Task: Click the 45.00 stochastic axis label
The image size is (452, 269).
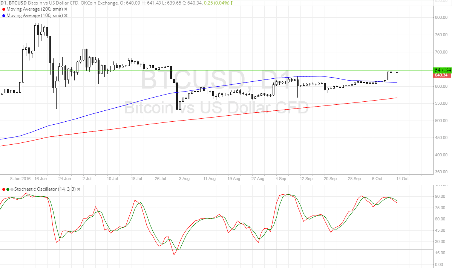Action: point(440,231)
